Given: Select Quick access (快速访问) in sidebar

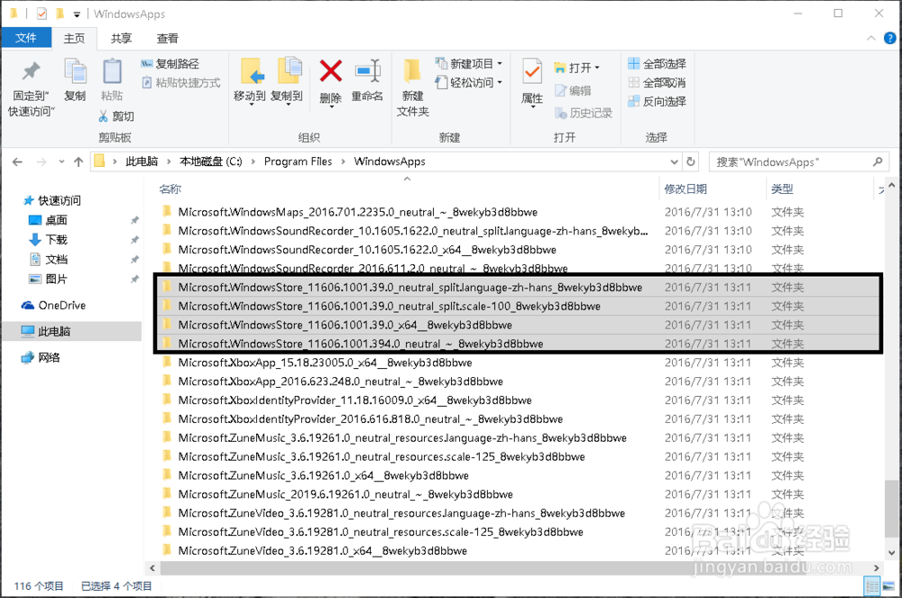Looking at the screenshot, I should pos(60,200).
